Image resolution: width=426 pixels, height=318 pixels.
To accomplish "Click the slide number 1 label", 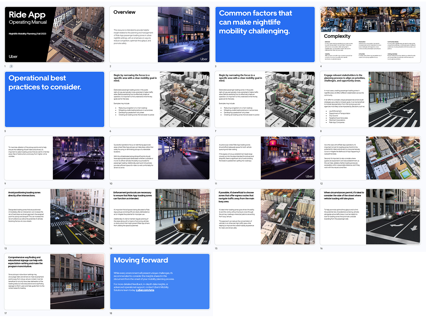I will click(5, 66).
